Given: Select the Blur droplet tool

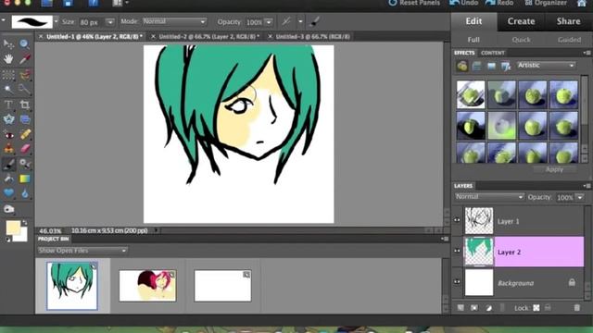Looking at the screenshot, I should [x=24, y=193].
